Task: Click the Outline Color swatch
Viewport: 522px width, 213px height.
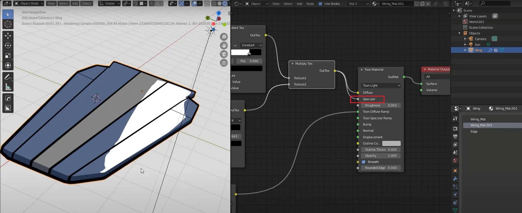Action: 391,143
